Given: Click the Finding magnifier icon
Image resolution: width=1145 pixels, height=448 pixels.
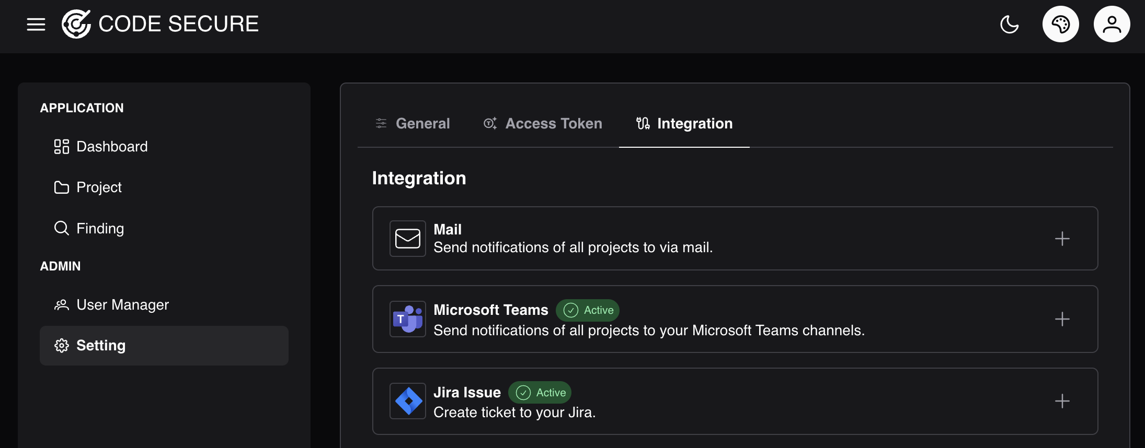Looking at the screenshot, I should (x=62, y=228).
